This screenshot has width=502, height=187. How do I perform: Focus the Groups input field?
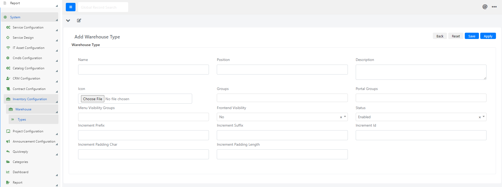[282, 98]
